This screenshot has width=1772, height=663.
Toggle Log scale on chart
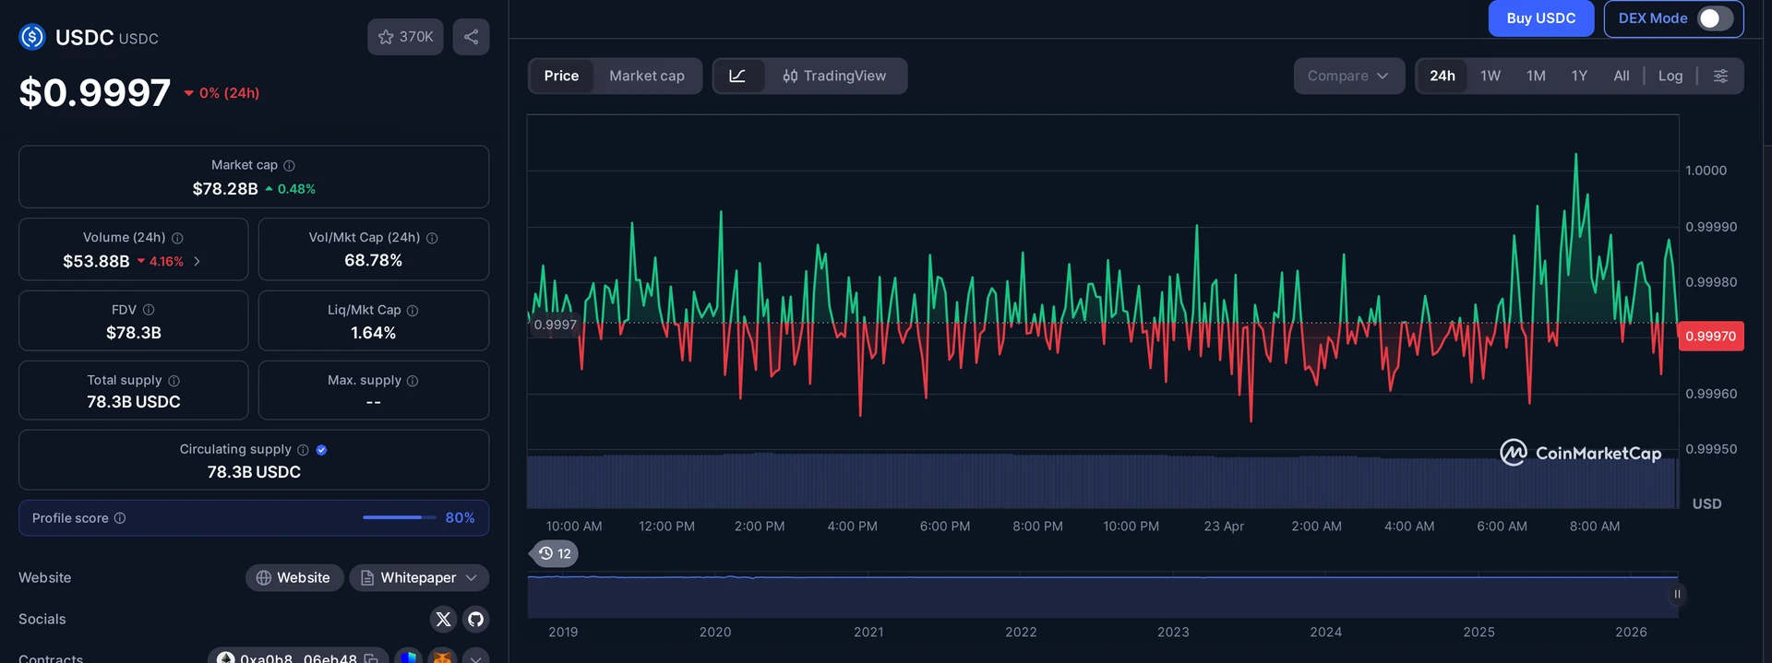(1670, 76)
